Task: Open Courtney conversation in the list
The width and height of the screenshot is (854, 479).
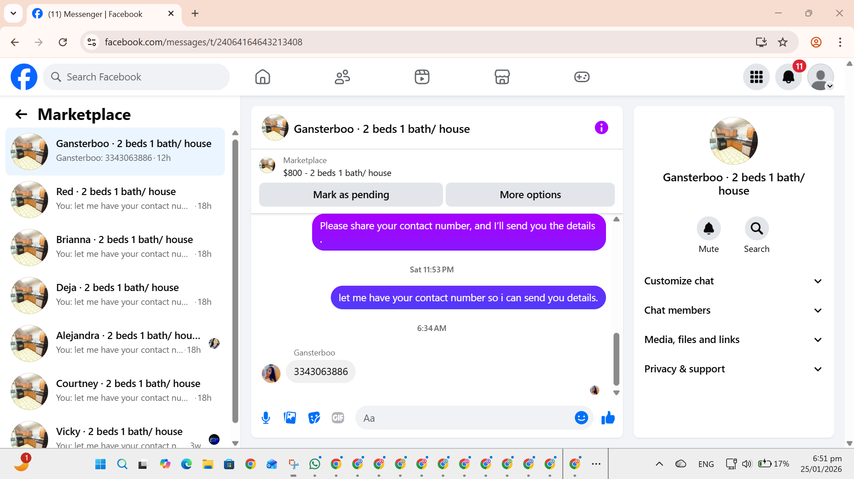Action: [115, 391]
